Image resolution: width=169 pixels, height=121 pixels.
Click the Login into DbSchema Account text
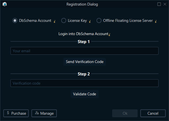(x=83, y=34)
